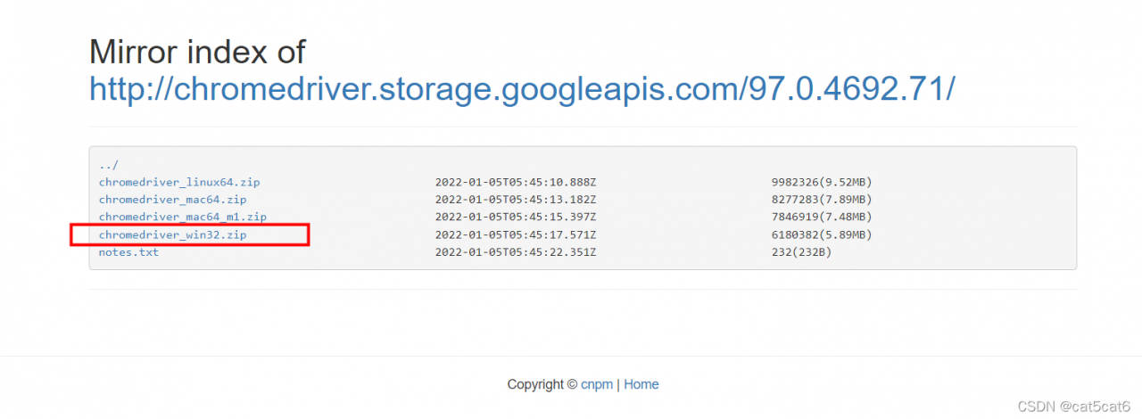Click the "Mirror index of" heading text
Screen dimensions: 1142x419
(x=197, y=52)
